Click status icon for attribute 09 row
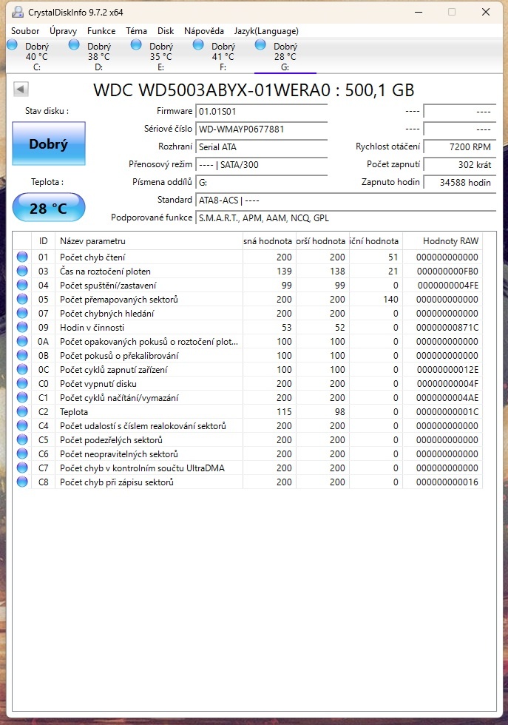Viewport: 508px width, 725px height. tap(22, 327)
